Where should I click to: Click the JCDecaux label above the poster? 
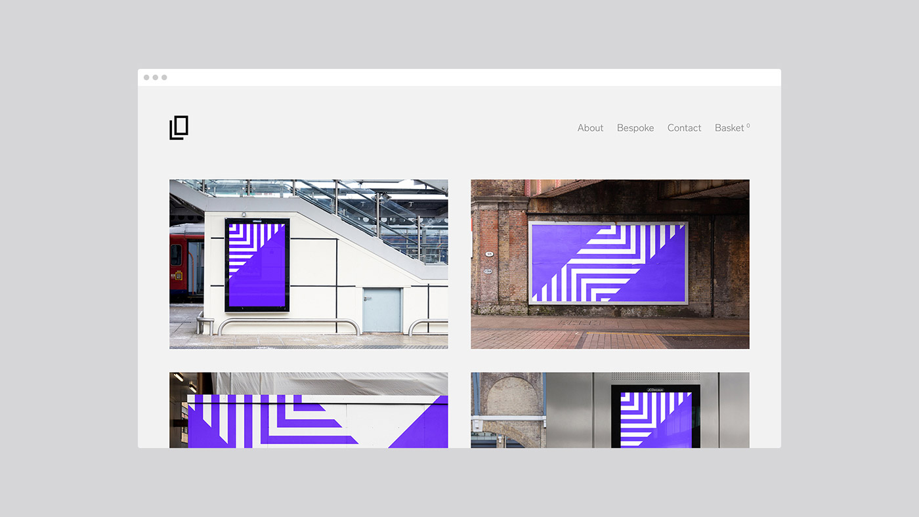point(655,390)
